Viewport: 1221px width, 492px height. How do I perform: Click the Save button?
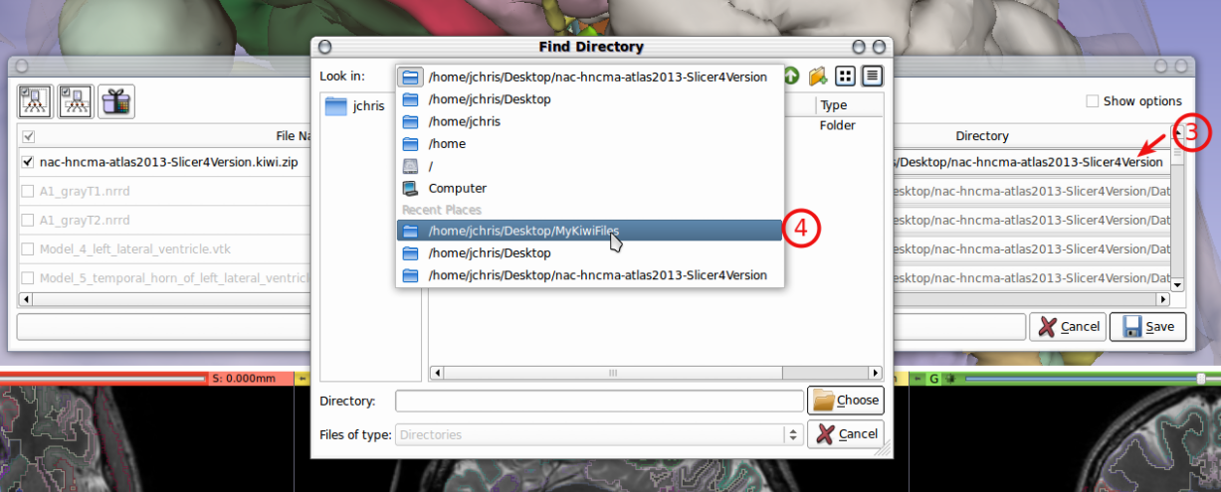click(1147, 327)
